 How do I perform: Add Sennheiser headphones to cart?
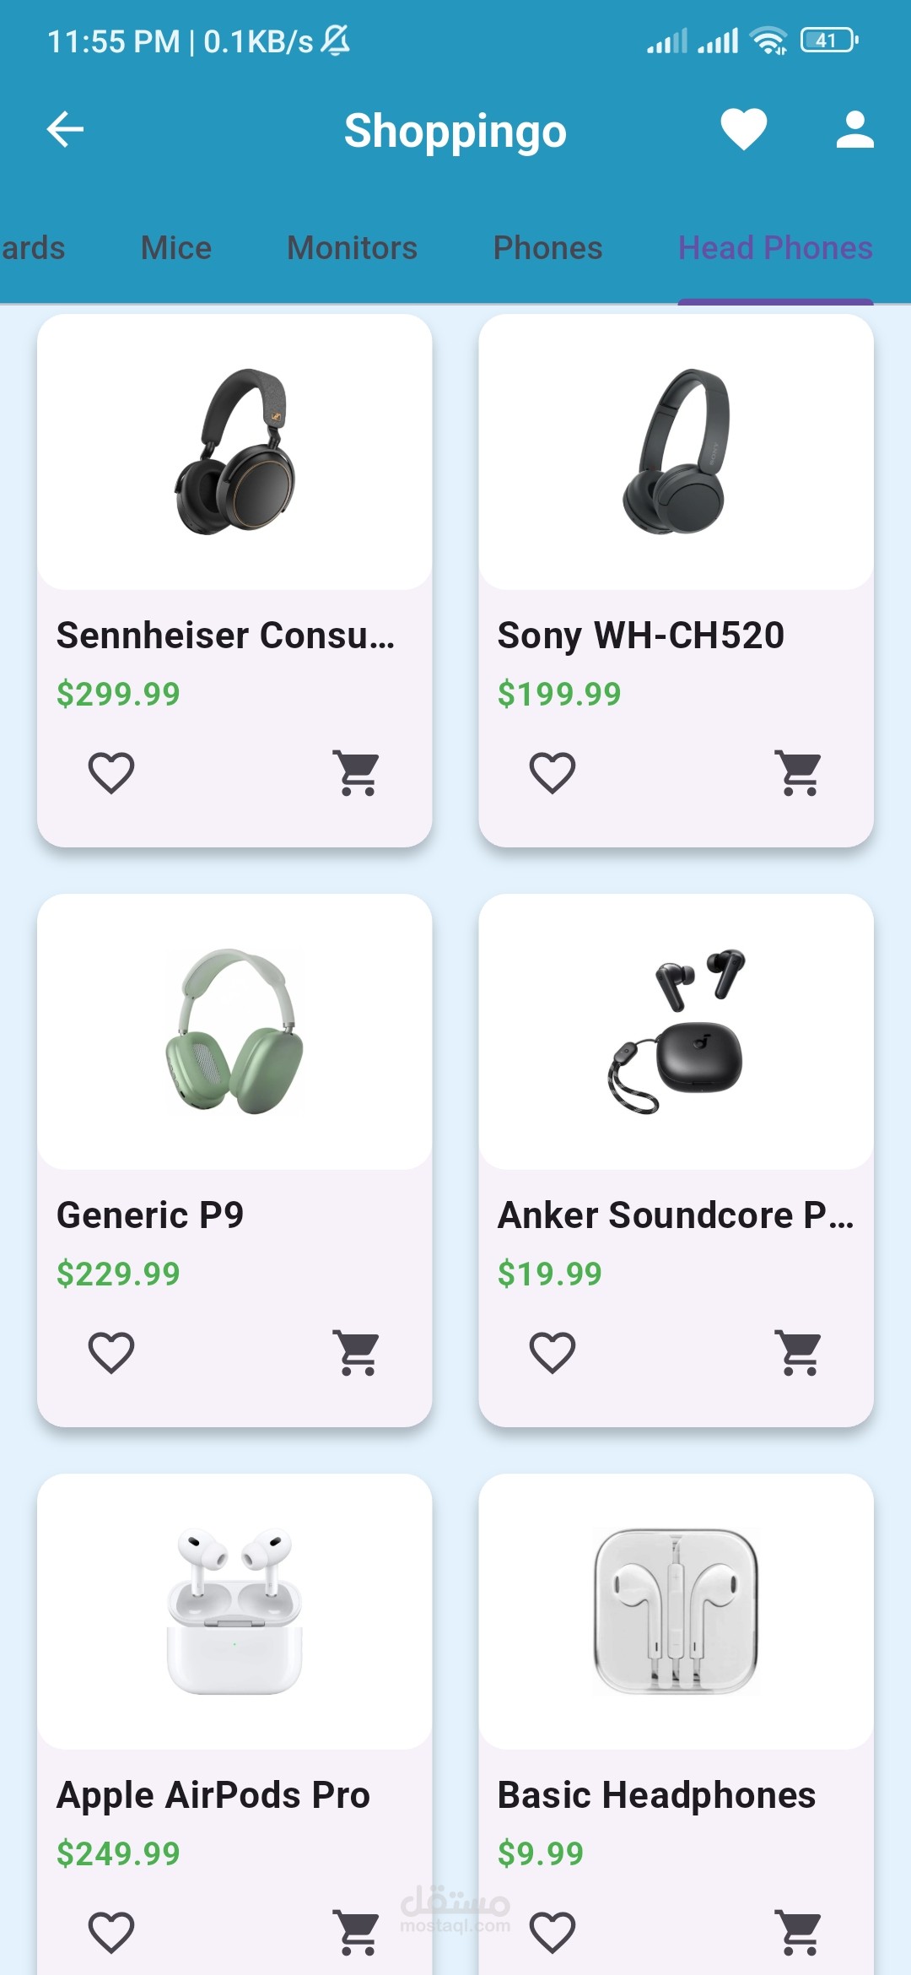coord(358,772)
